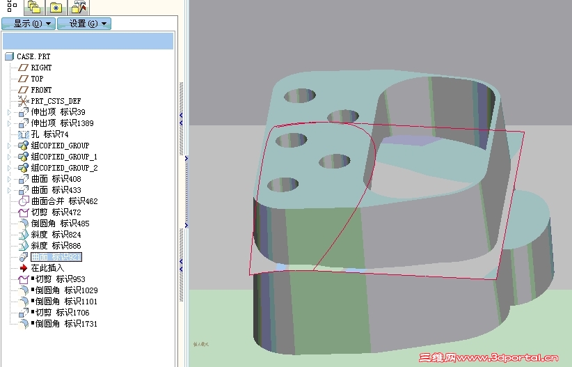Image resolution: width=572 pixels, height=367 pixels.
Task: Click the 伸出项 标识1389 extrude icon
Action: (x=24, y=123)
